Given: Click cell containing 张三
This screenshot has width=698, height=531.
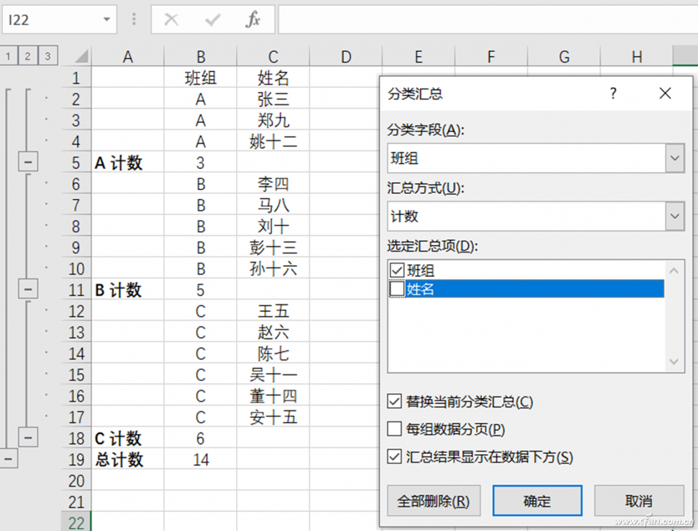Looking at the screenshot, I should [273, 99].
